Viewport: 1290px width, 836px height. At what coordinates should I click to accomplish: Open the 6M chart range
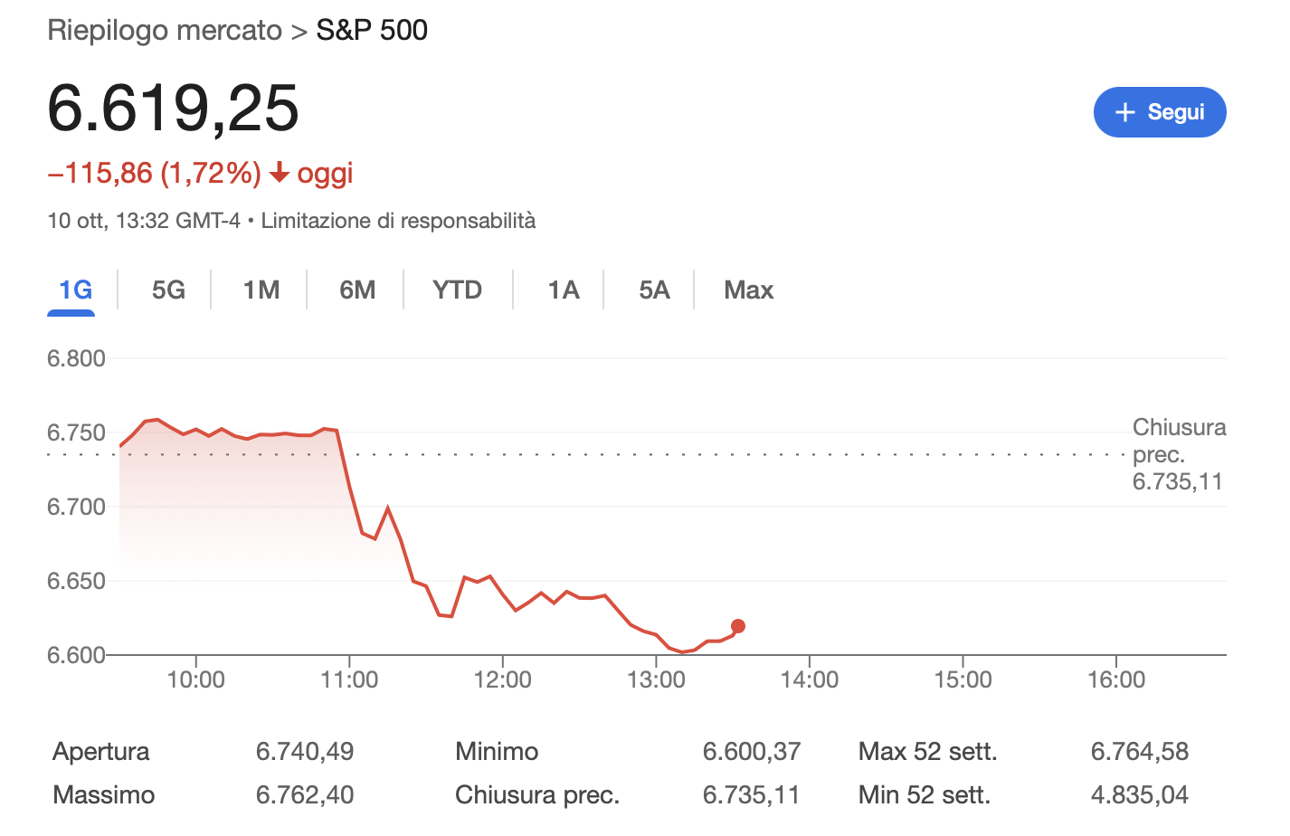pyautogui.click(x=357, y=290)
